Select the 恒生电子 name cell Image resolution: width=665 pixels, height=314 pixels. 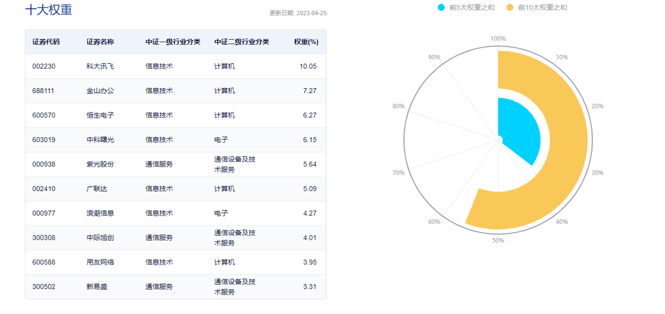coord(100,115)
